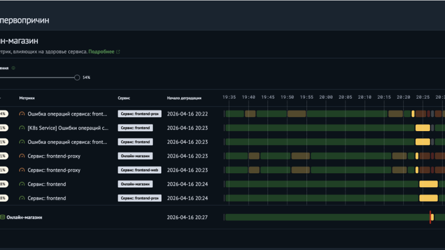The image size is (445, 250).
Task: Select the bottom Онлайн-магазин summary row label
Action: [24, 217]
